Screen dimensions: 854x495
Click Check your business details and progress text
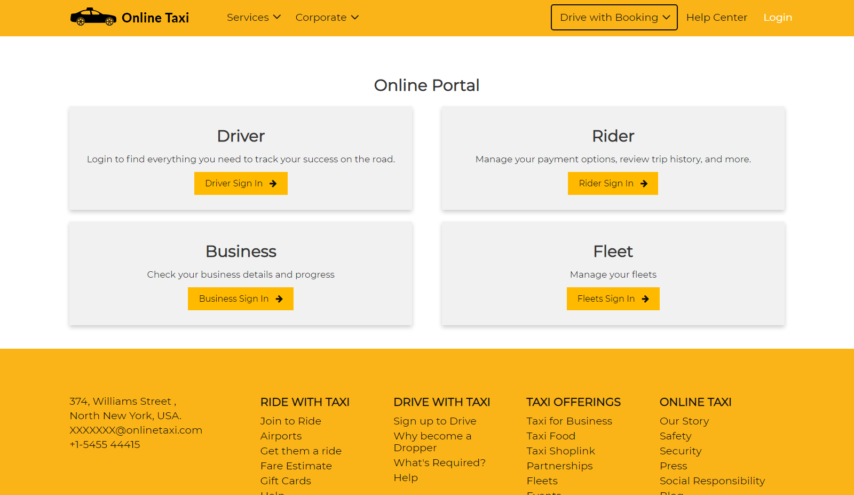[x=241, y=274]
